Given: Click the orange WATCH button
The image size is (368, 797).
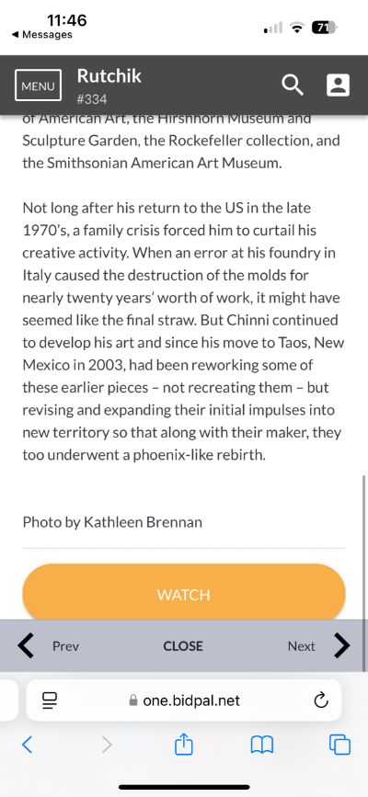Looking at the screenshot, I should point(184,594).
